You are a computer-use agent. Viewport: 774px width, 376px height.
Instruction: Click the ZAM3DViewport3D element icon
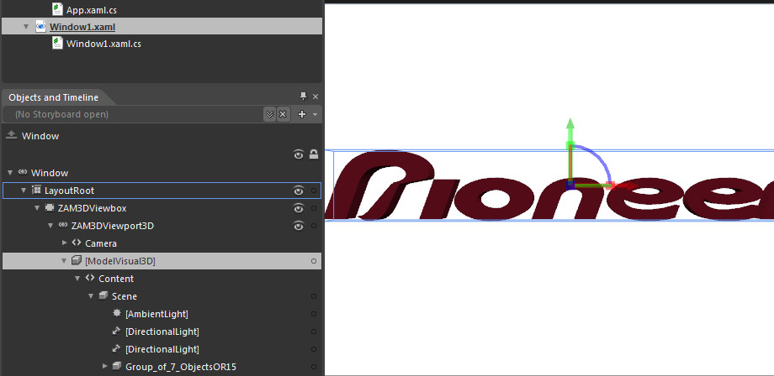[x=63, y=226]
